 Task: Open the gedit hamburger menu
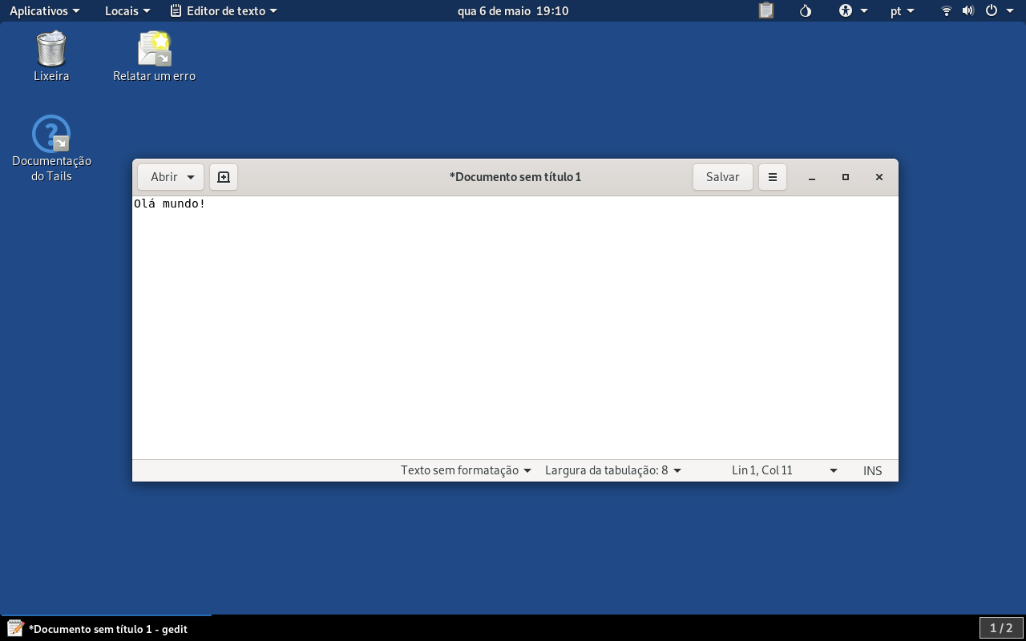[x=773, y=177]
